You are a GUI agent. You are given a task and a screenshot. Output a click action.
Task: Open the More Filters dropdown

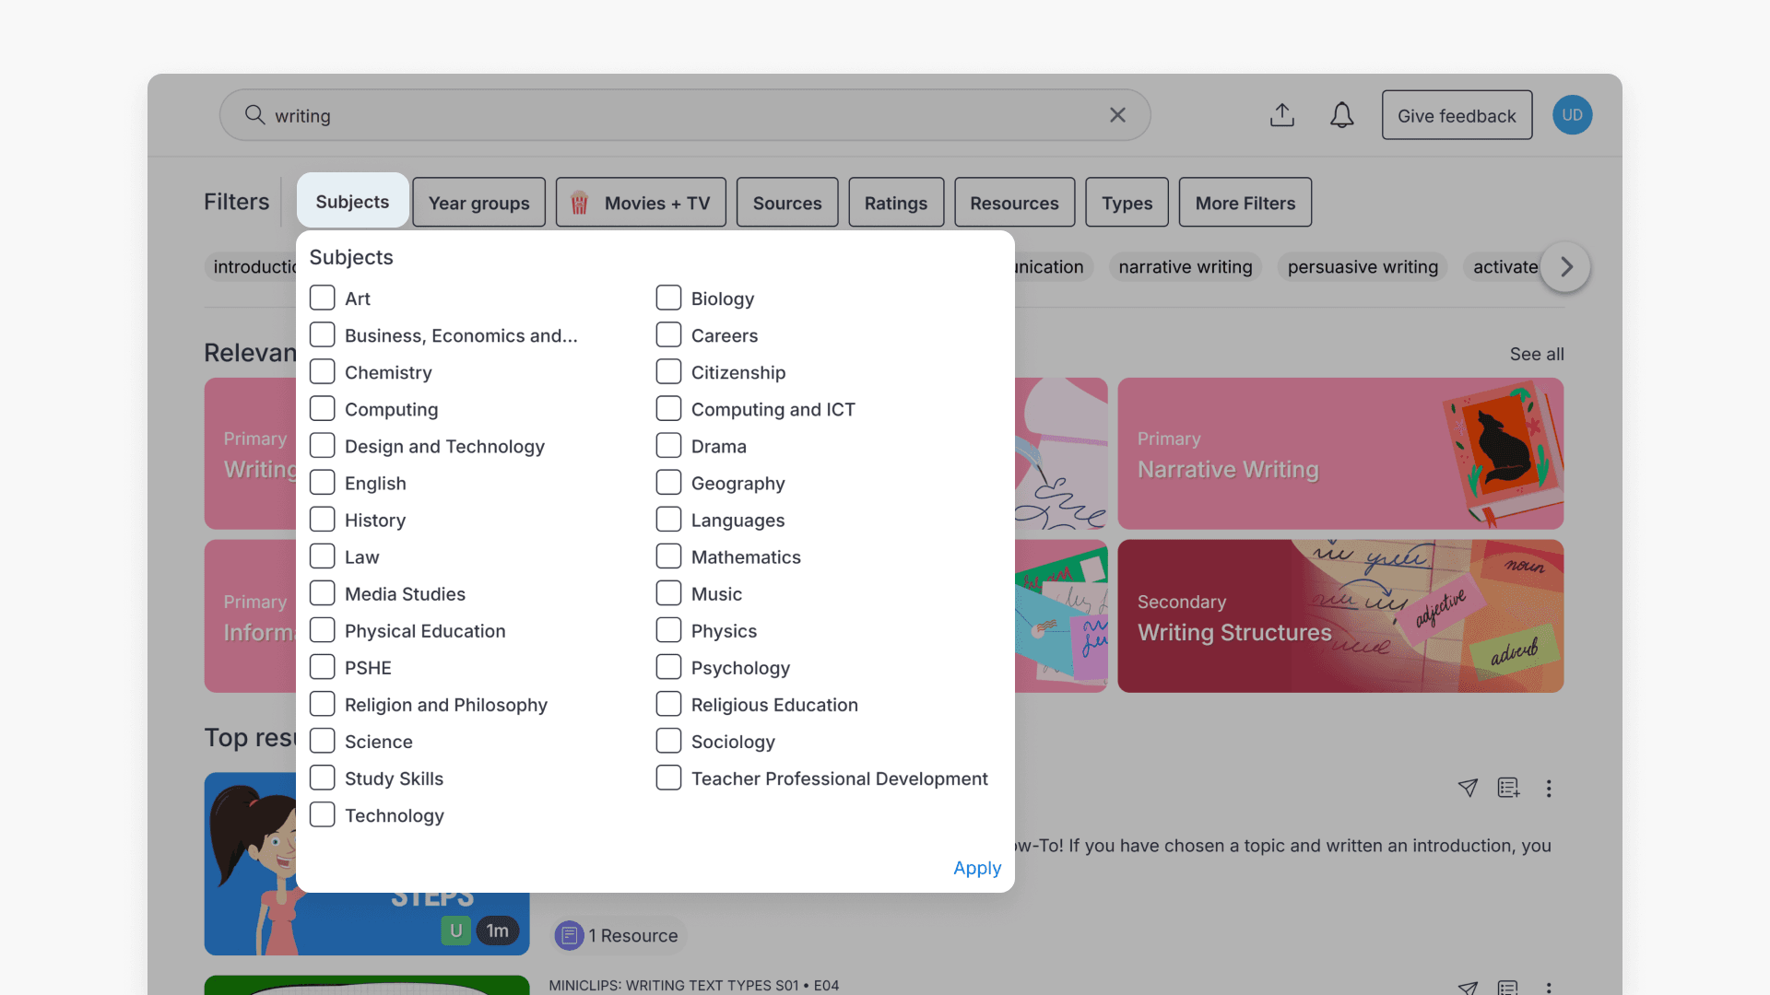point(1245,202)
